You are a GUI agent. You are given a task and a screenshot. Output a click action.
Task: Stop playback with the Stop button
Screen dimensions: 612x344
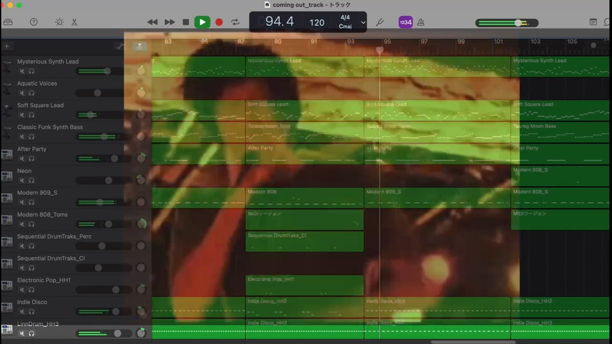coord(186,22)
